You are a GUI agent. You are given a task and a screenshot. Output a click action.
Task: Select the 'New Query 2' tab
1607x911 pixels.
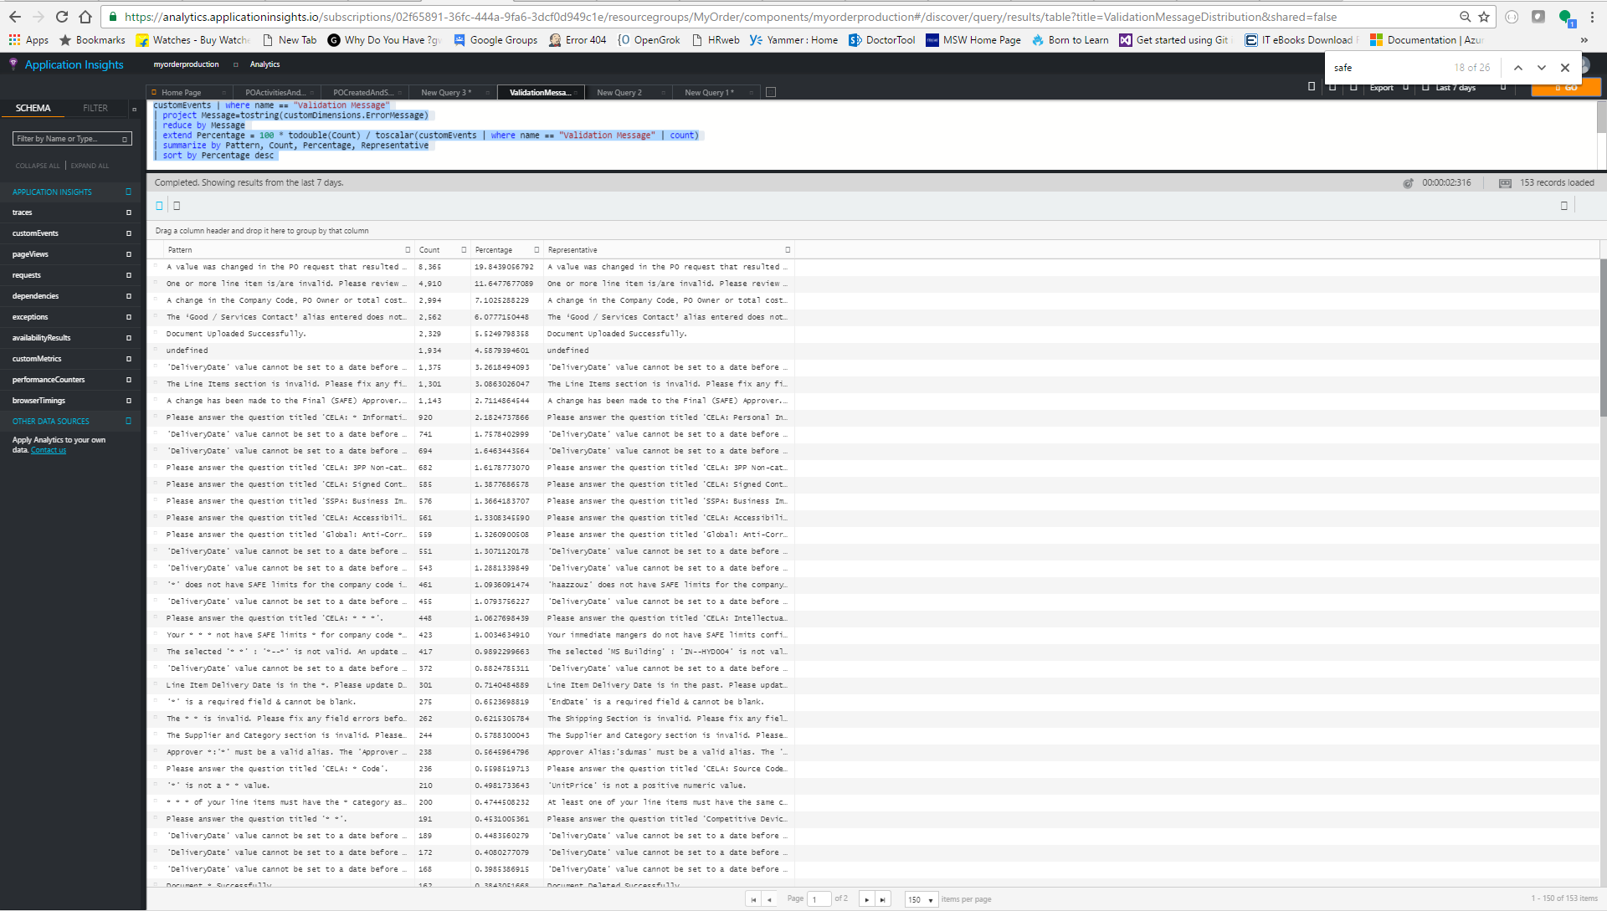[617, 93]
